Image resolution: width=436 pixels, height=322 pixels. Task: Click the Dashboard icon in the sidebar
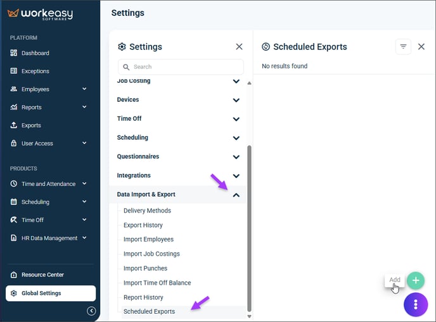[x=14, y=53]
